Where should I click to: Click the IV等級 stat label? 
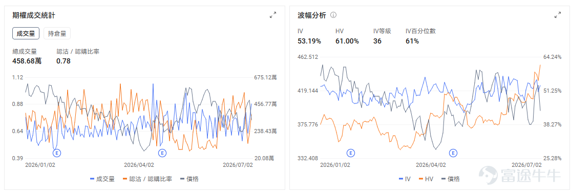click(382, 31)
